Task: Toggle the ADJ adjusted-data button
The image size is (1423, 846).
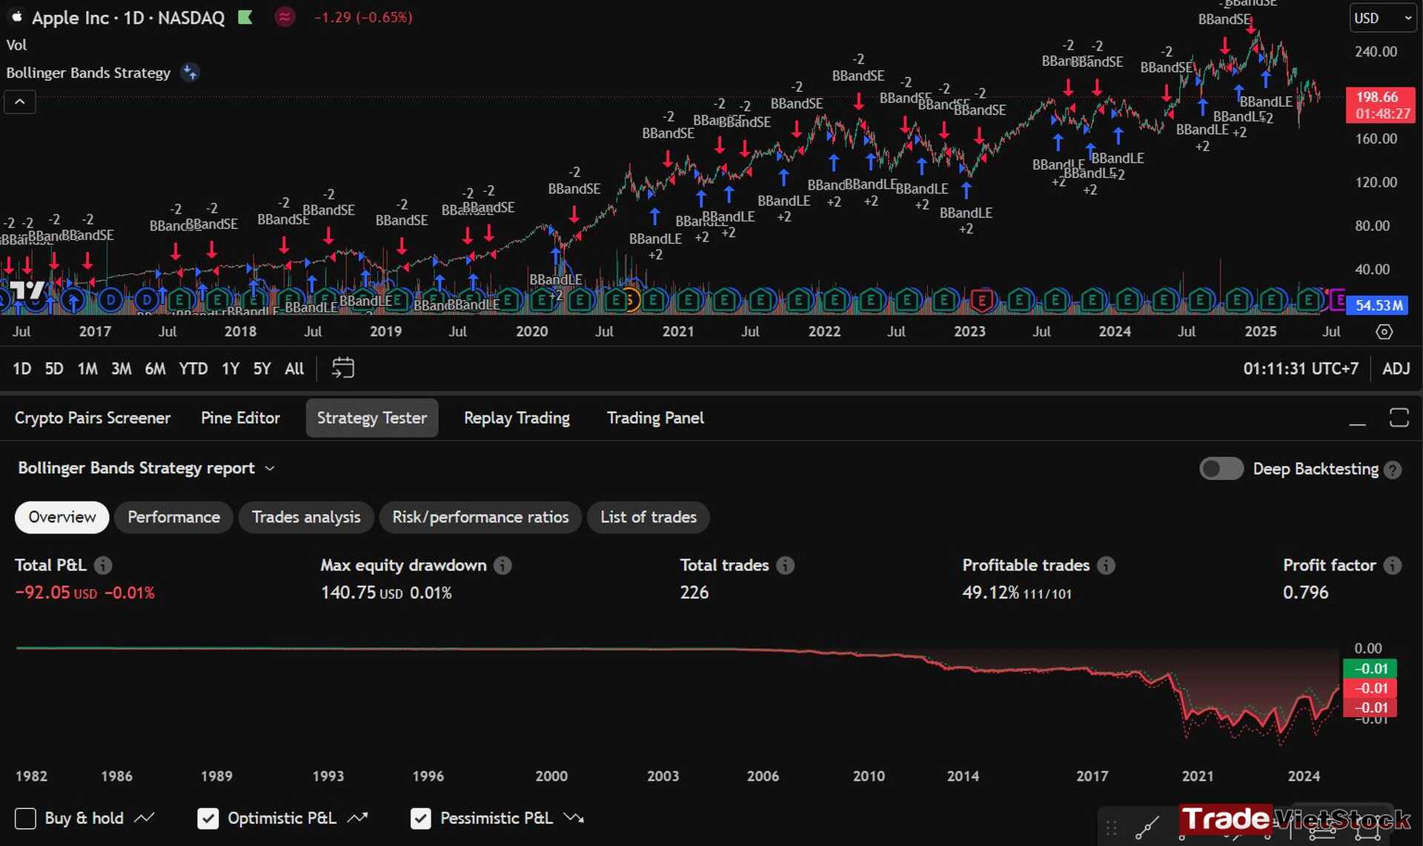Action: point(1396,369)
